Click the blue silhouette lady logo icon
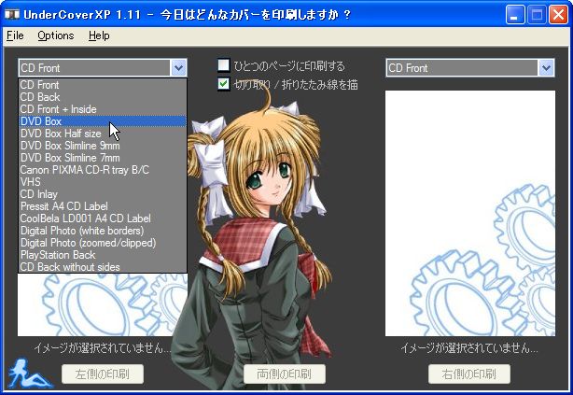Screen dimensions: 573x395 [29, 374]
